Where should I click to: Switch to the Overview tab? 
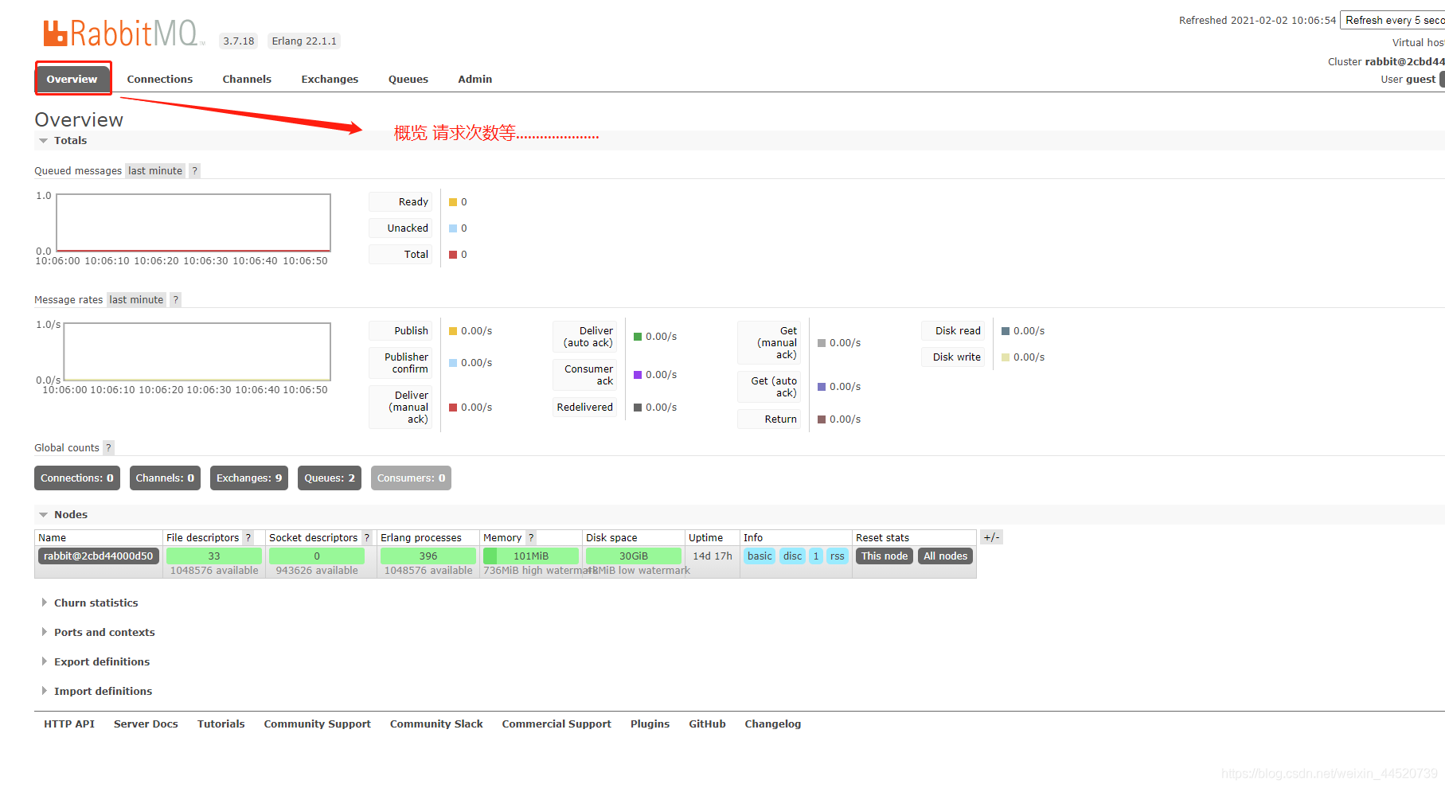click(72, 79)
